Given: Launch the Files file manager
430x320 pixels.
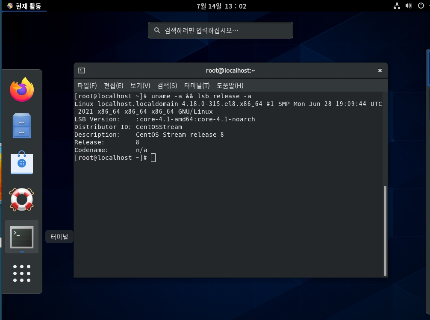Looking at the screenshot, I should (x=21, y=126).
